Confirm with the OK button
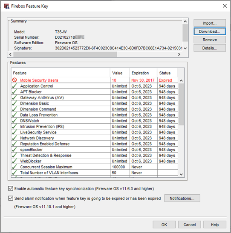This screenshot has height=233, width=231. coord(164,224)
